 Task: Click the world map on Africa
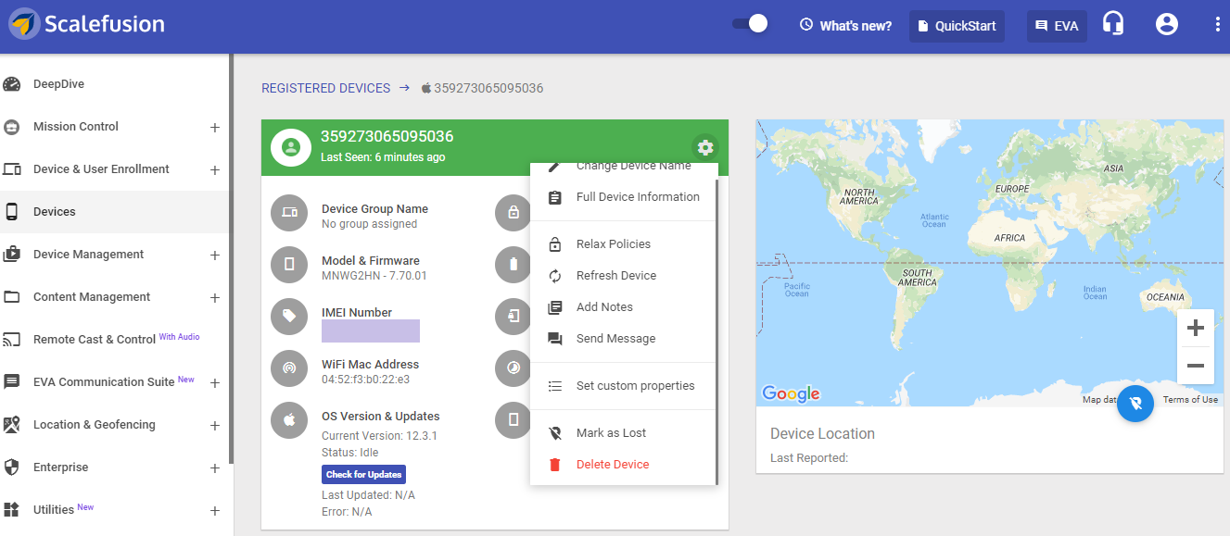(x=1009, y=238)
